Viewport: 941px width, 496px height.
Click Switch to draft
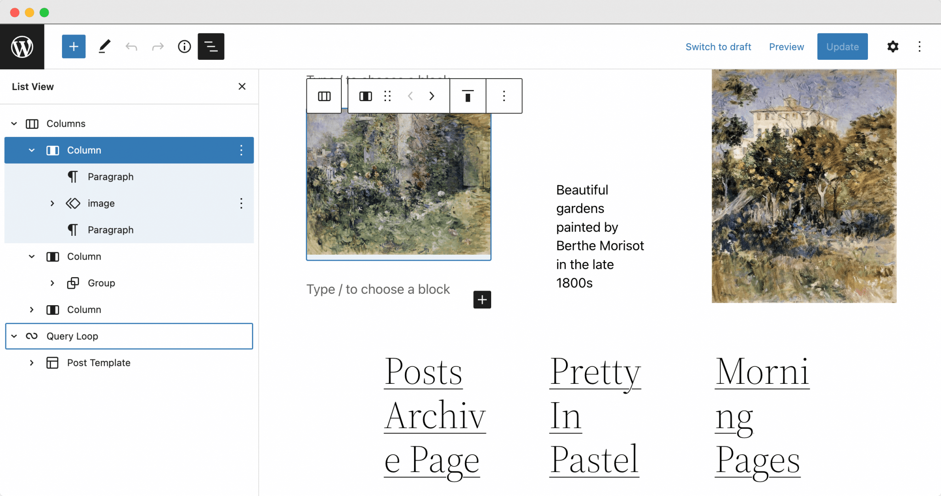(718, 47)
